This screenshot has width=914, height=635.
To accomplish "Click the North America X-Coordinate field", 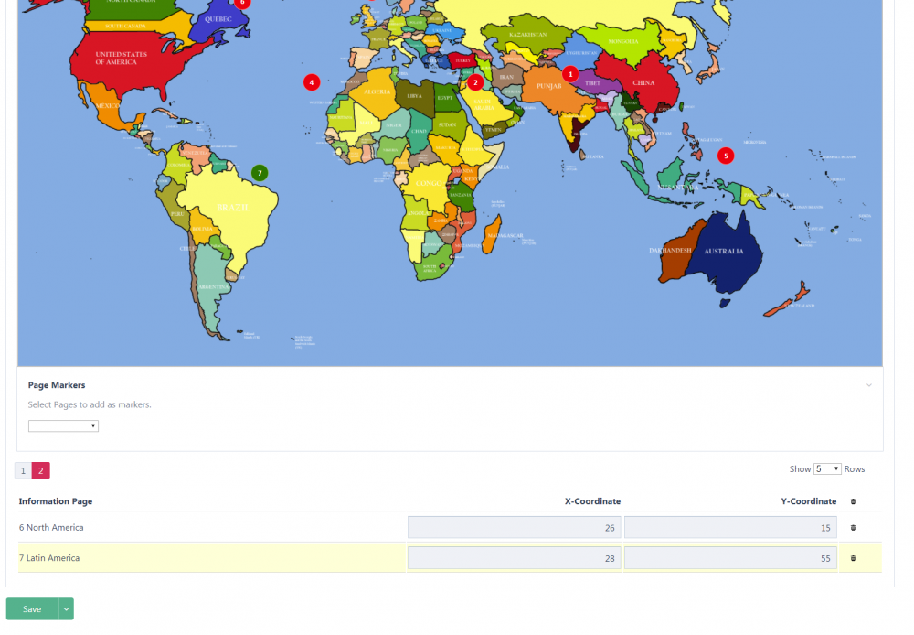I will (x=515, y=528).
